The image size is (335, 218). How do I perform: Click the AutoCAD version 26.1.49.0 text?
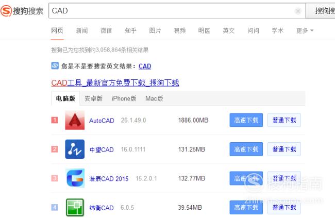click(x=133, y=120)
